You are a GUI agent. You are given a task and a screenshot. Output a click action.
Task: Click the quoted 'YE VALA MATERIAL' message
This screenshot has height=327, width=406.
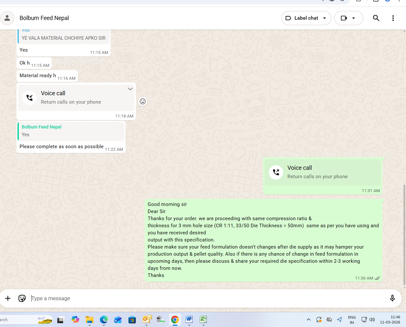pos(63,37)
